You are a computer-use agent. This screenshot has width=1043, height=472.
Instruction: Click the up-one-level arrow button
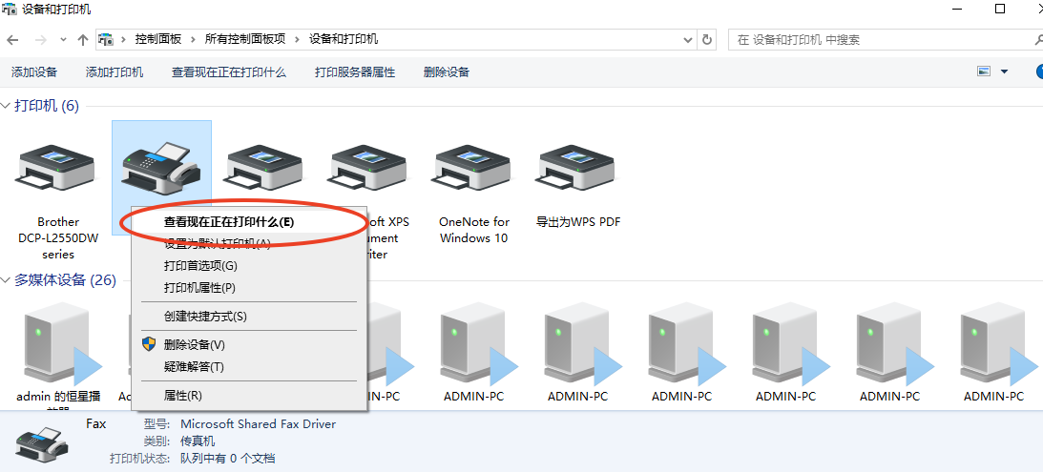pos(83,40)
